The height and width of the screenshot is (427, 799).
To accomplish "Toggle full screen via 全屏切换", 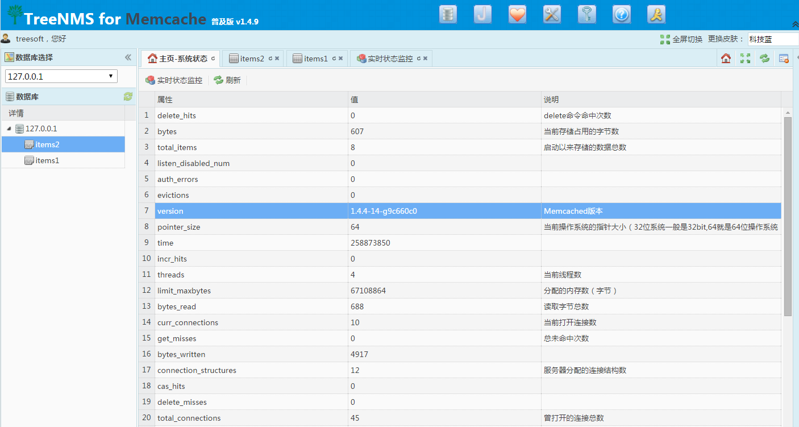I will pos(682,39).
